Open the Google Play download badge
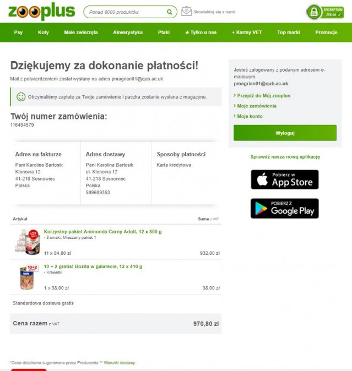This screenshot has width=352, height=371. [285, 209]
